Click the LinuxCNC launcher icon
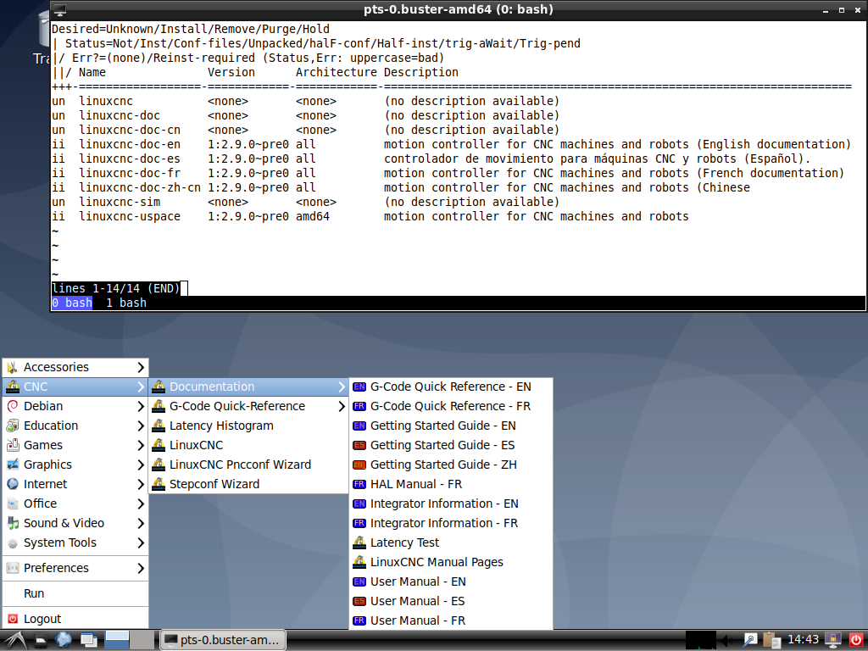 (159, 445)
